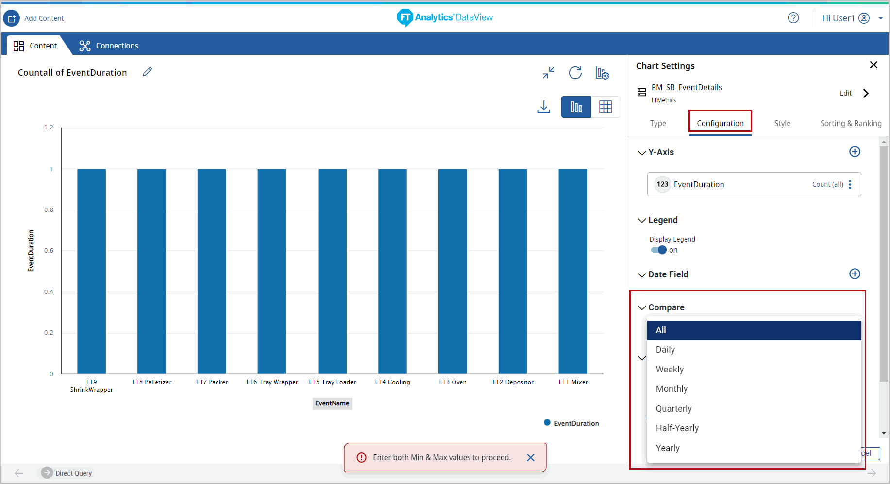This screenshot has width=890, height=484.
Task: Select Monthly in Compare dropdown
Action: click(672, 389)
